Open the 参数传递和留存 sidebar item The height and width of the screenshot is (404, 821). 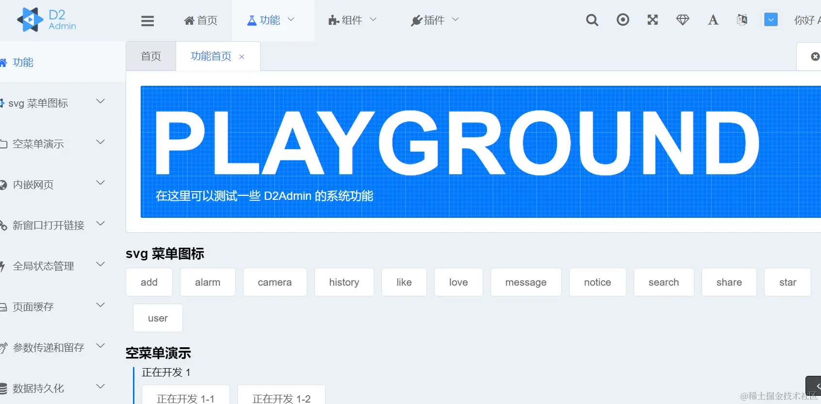tap(63, 347)
